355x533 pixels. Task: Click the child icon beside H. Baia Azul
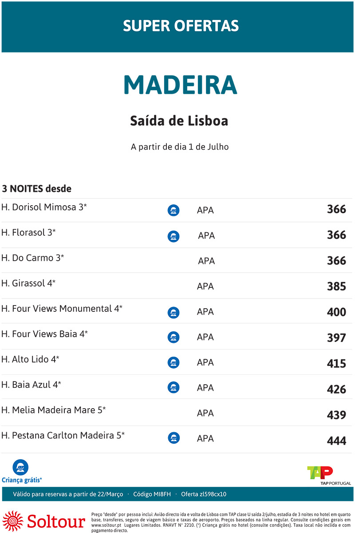(x=174, y=388)
